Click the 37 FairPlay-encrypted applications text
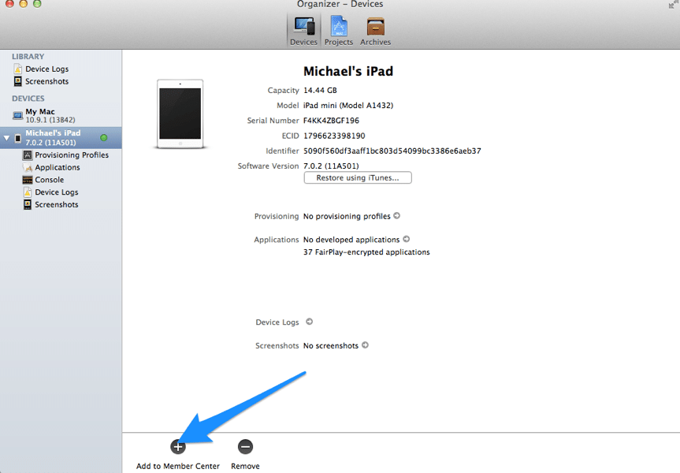Image resolution: width=680 pixels, height=473 pixels. point(366,252)
